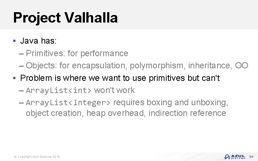
Task: Click the ArrayList<Integer> code text
Action: [x=68, y=103]
